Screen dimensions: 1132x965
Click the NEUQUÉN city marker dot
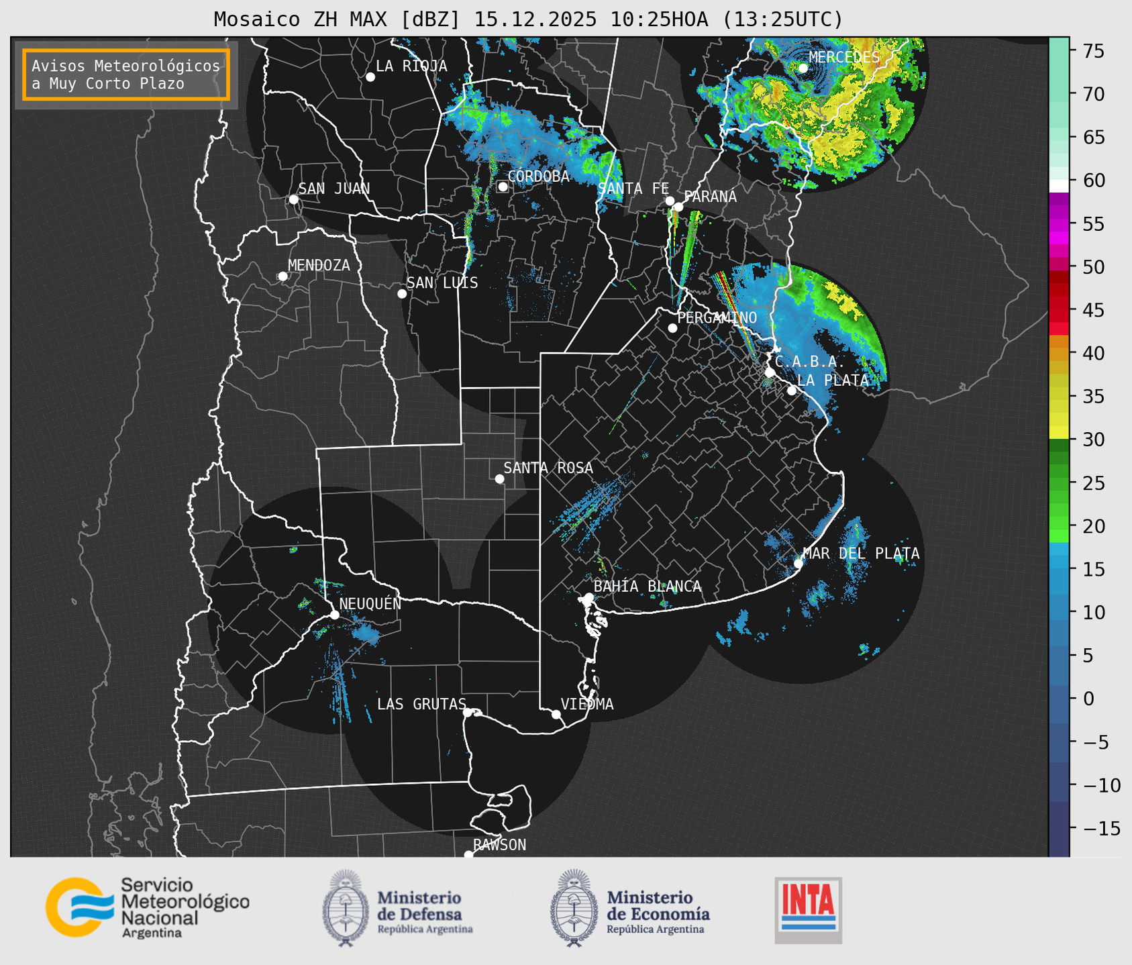pyautogui.click(x=334, y=615)
